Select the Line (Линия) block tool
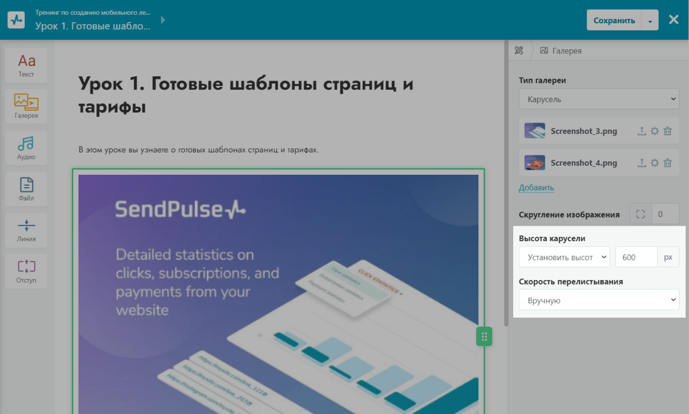This screenshot has width=689, height=414. click(26, 230)
